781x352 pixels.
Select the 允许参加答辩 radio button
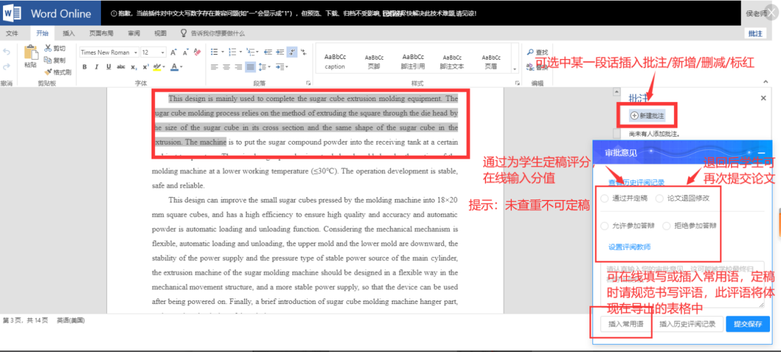click(605, 226)
